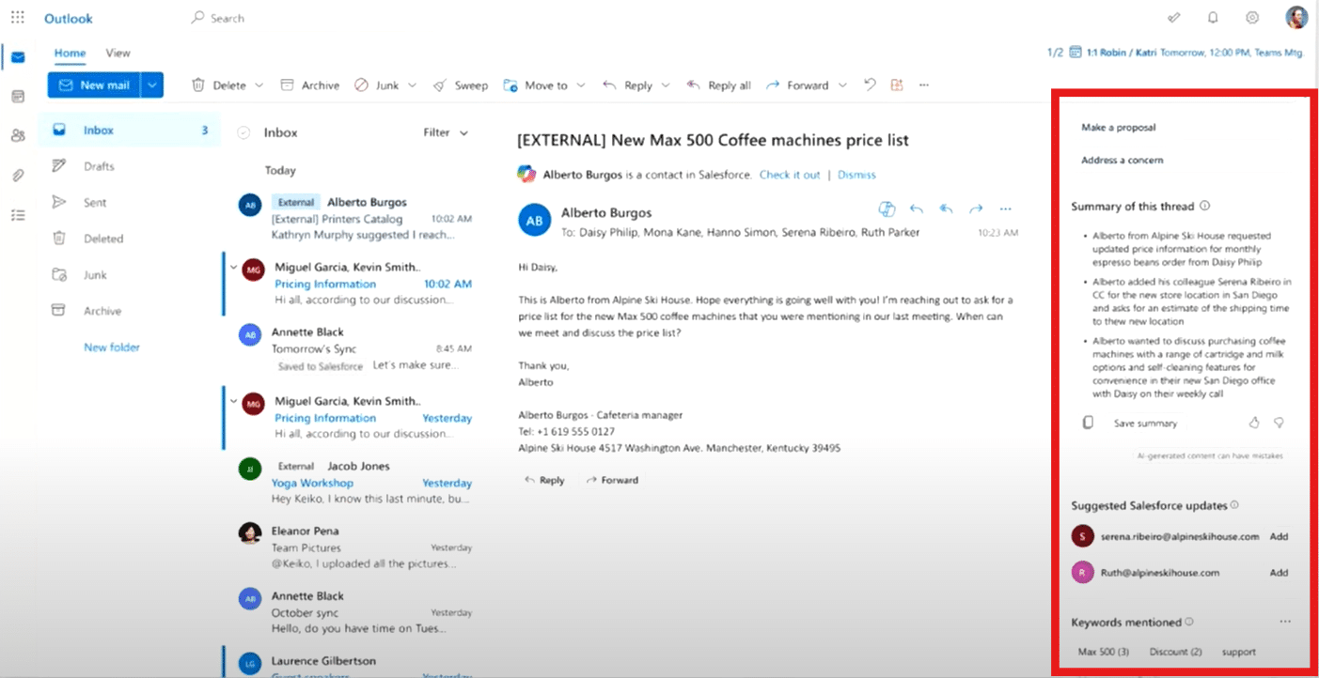The height and width of the screenshot is (678, 1319).
Task: Click the notifications bell icon
Action: (1213, 17)
